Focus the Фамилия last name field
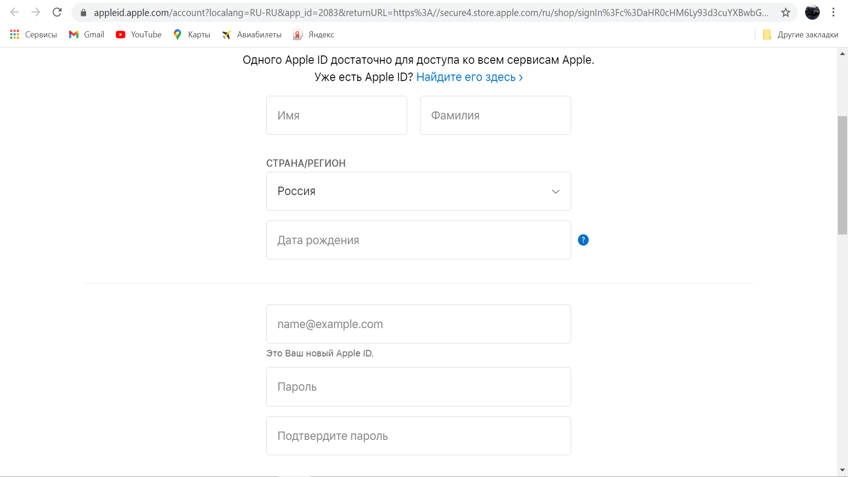Screen dimensions: 848x477 coord(495,115)
